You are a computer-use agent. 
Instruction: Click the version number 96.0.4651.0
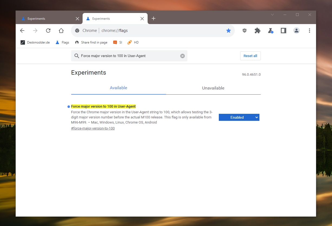[251, 75]
